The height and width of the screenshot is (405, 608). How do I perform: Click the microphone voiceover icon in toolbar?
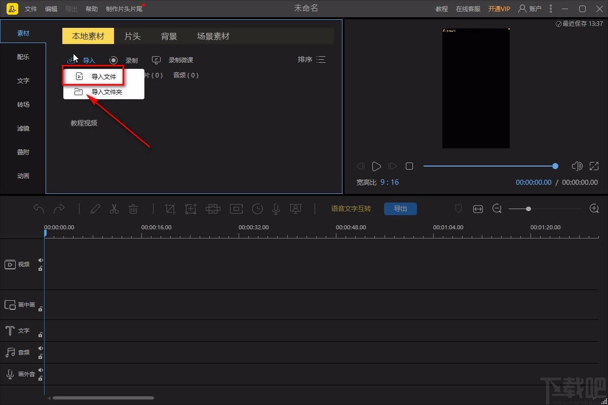coord(276,209)
